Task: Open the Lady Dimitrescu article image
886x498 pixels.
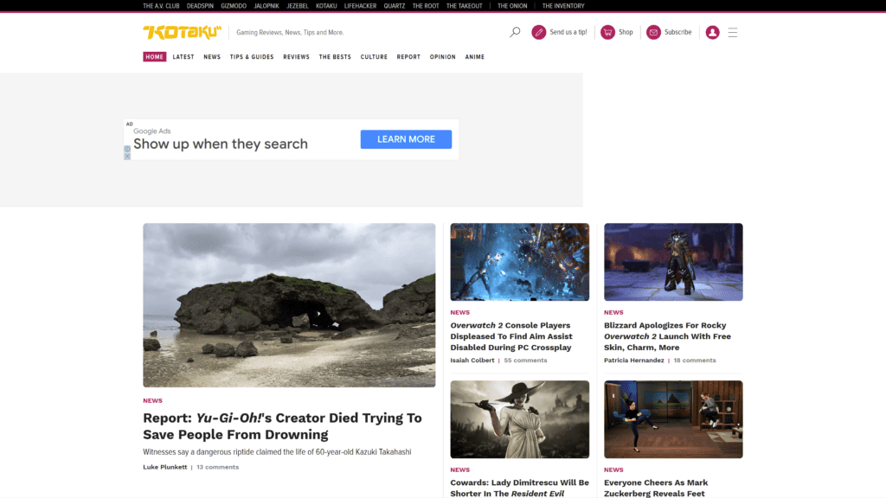Action: 520,419
